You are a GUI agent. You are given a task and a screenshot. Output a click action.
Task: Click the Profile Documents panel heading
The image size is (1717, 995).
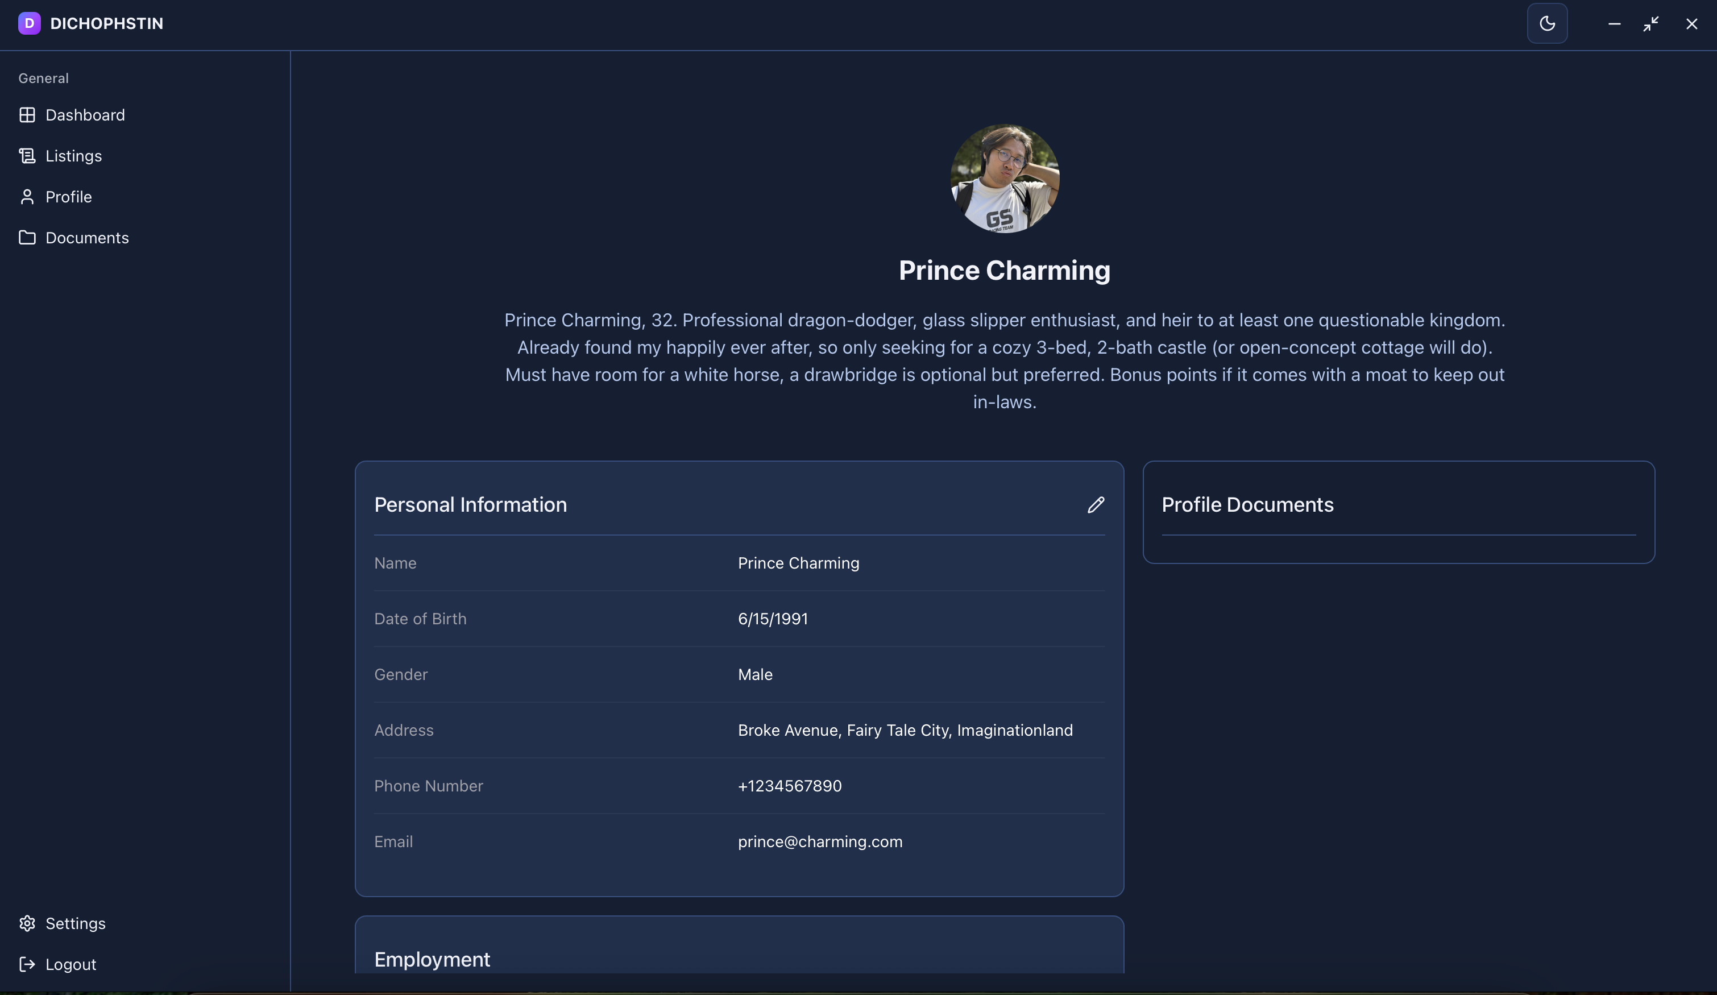(x=1247, y=505)
